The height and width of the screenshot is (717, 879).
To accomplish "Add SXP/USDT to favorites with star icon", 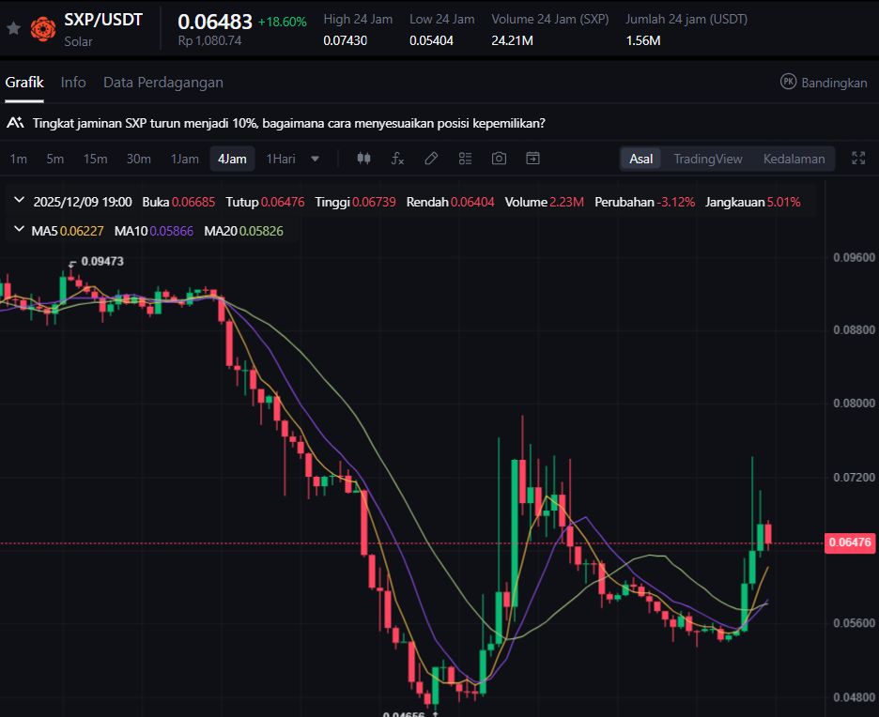I will 13,29.
